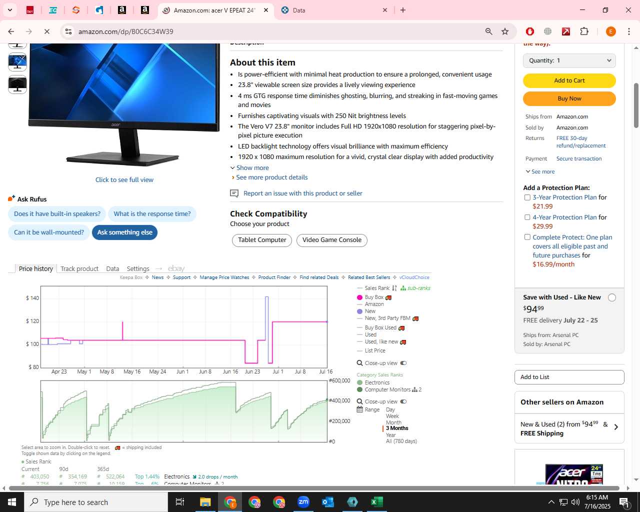Select Save with Used - Like New radio

coord(612,297)
